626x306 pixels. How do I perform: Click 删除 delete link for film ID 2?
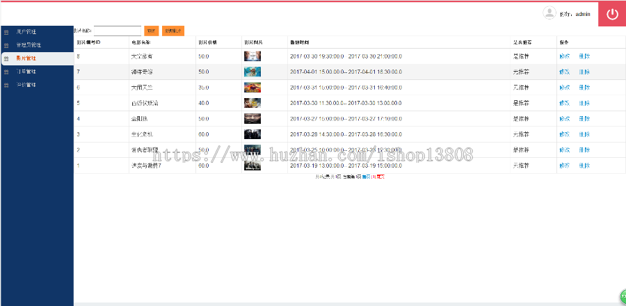[x=584, y=150]
